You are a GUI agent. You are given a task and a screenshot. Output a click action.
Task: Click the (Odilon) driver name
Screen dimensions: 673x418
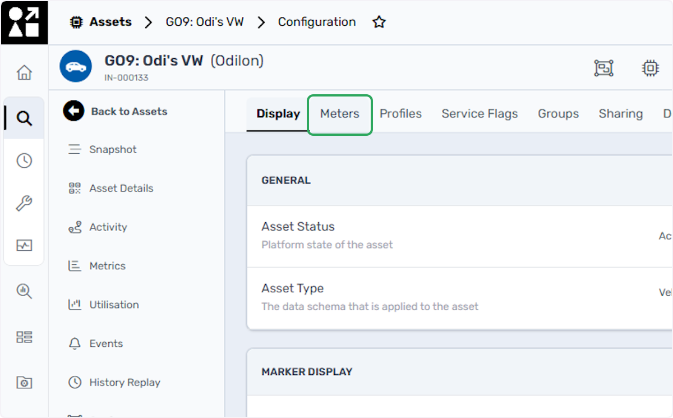click(237, 61)
